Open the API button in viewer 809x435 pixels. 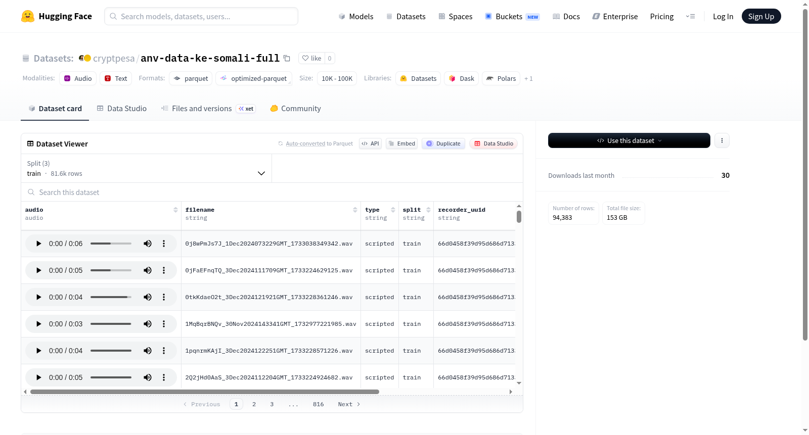coord(370,143)
